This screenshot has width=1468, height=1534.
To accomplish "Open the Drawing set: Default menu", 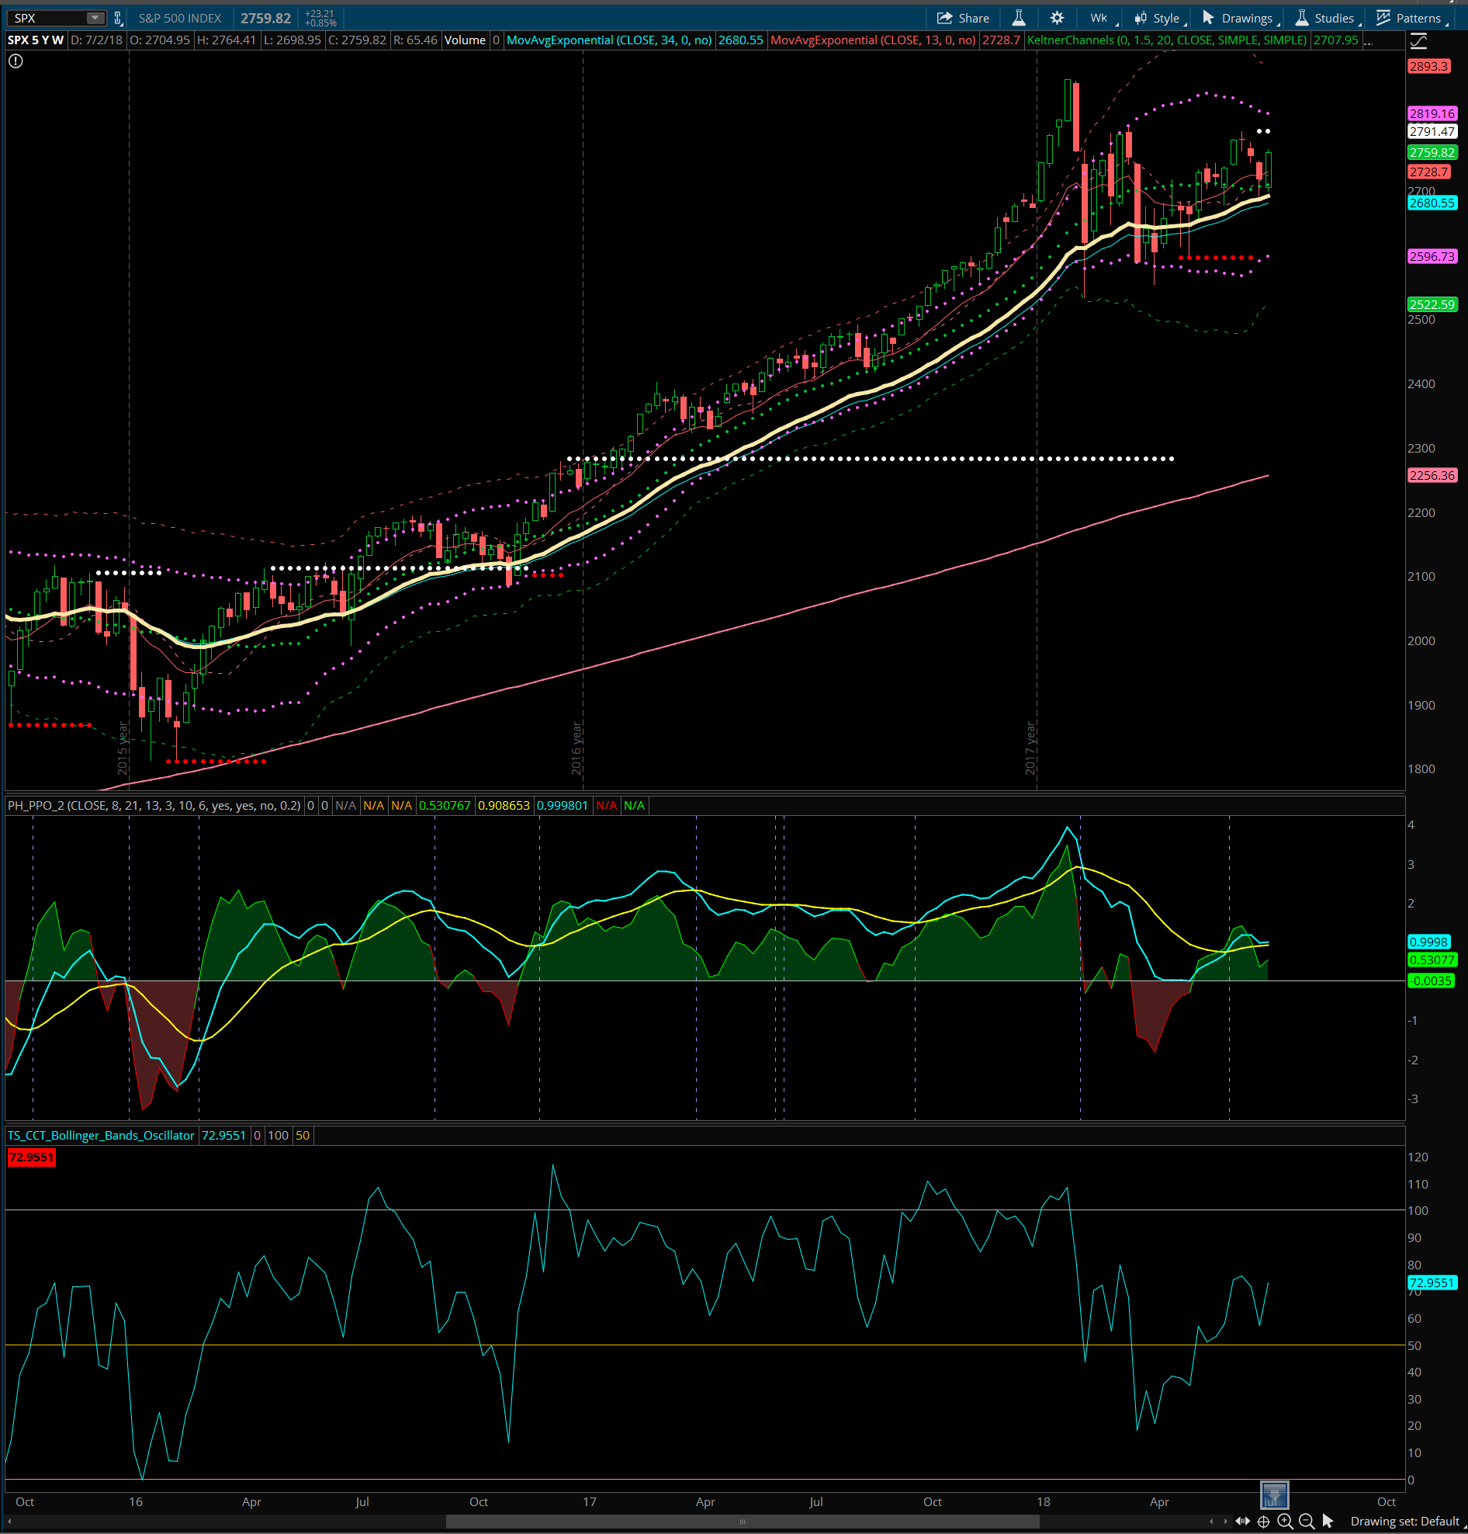I will pyautogui.click(x=1404, y=1522).
